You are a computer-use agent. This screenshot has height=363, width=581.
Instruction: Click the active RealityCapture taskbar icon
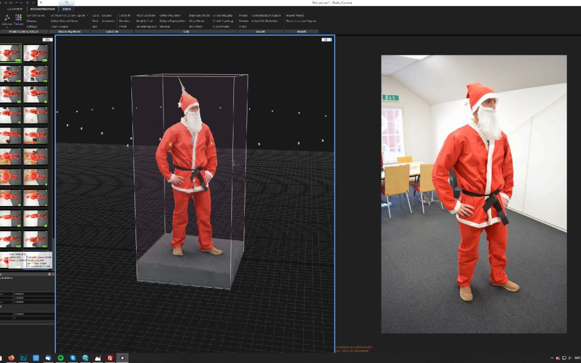(122, 358)
